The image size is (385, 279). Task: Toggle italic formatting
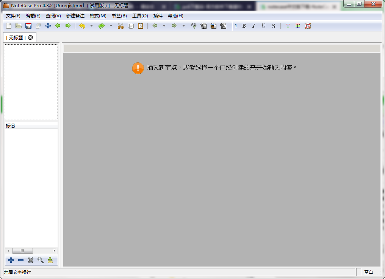254,26
